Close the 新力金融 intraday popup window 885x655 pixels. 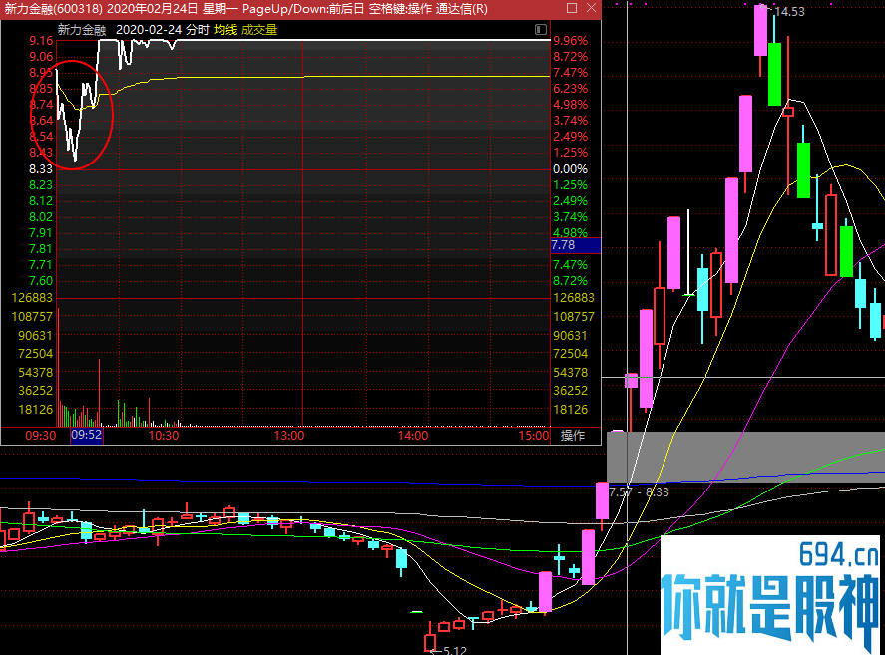[591, 8]
